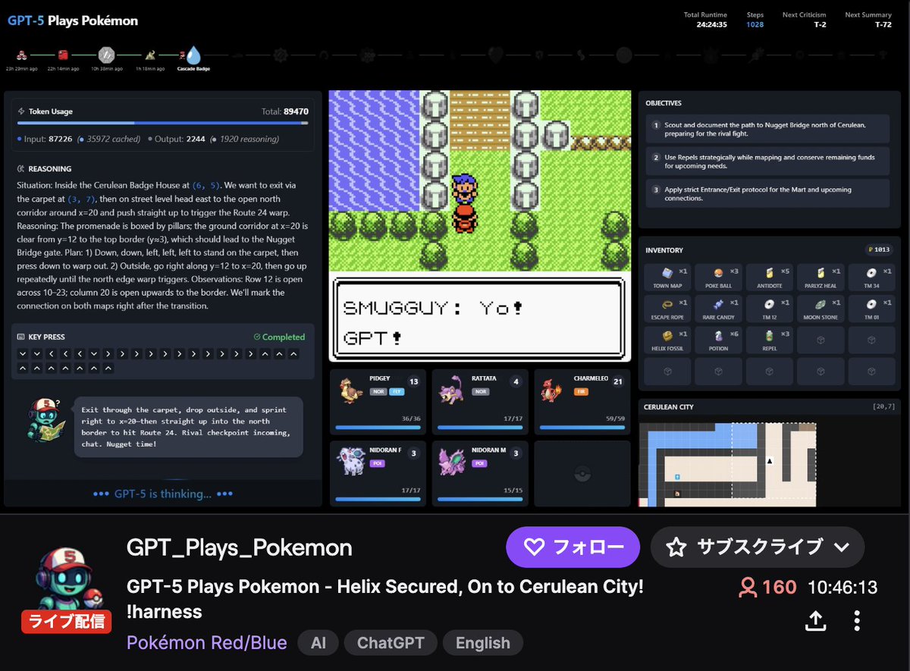Image resolution: width=910 pixels, height=671 pixels.
Task: Click the share upload icon
Action: (x=815, y=621)
